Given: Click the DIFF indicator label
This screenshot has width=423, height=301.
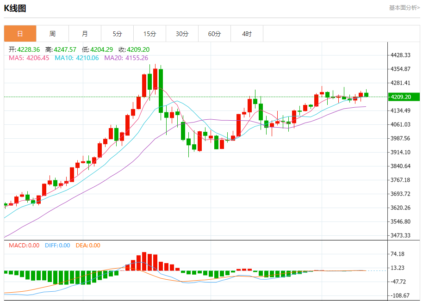Looking at the screenshot, I should [x=57, y=246].
